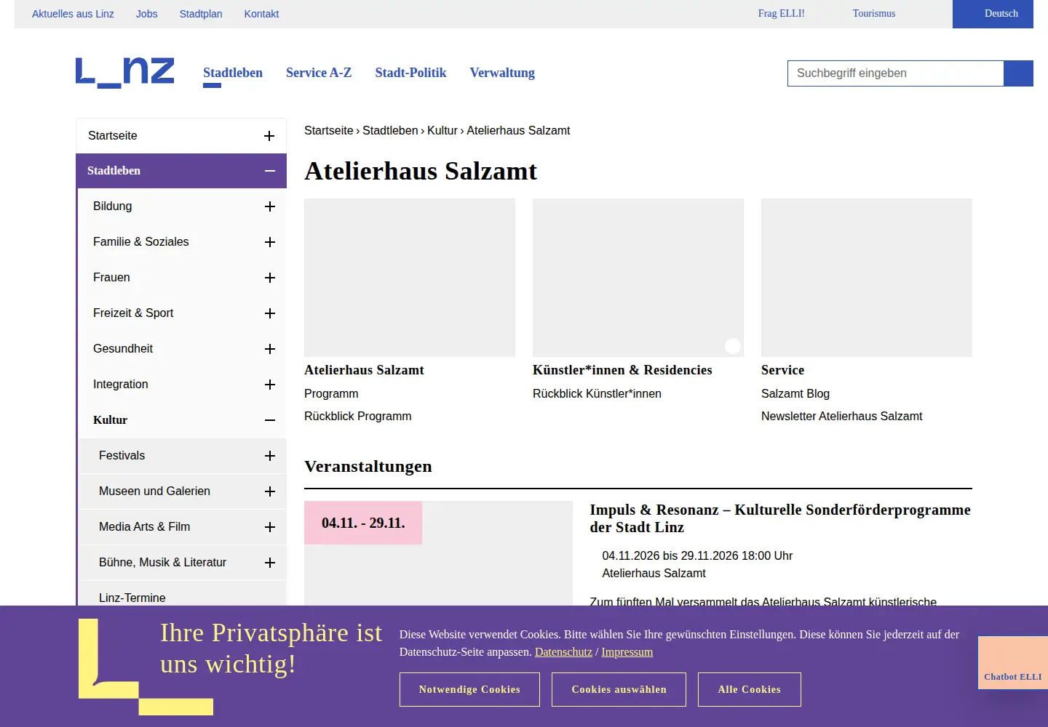Expand the Festivals submenu

270,456
